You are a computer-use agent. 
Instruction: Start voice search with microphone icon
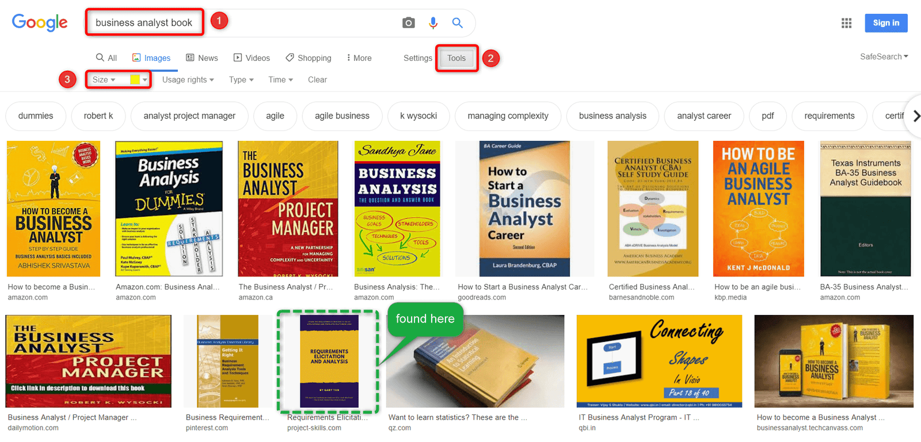tap(433, 23)
